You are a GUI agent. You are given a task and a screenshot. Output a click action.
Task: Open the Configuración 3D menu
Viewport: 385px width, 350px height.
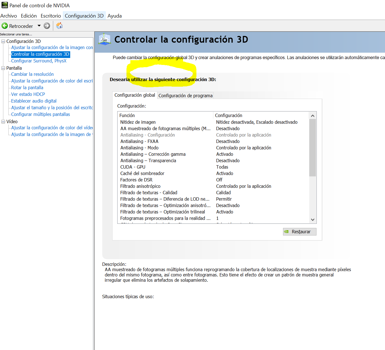84,16
